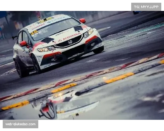
Task: Click the right headlight of the car
Action: click(88, 33)
